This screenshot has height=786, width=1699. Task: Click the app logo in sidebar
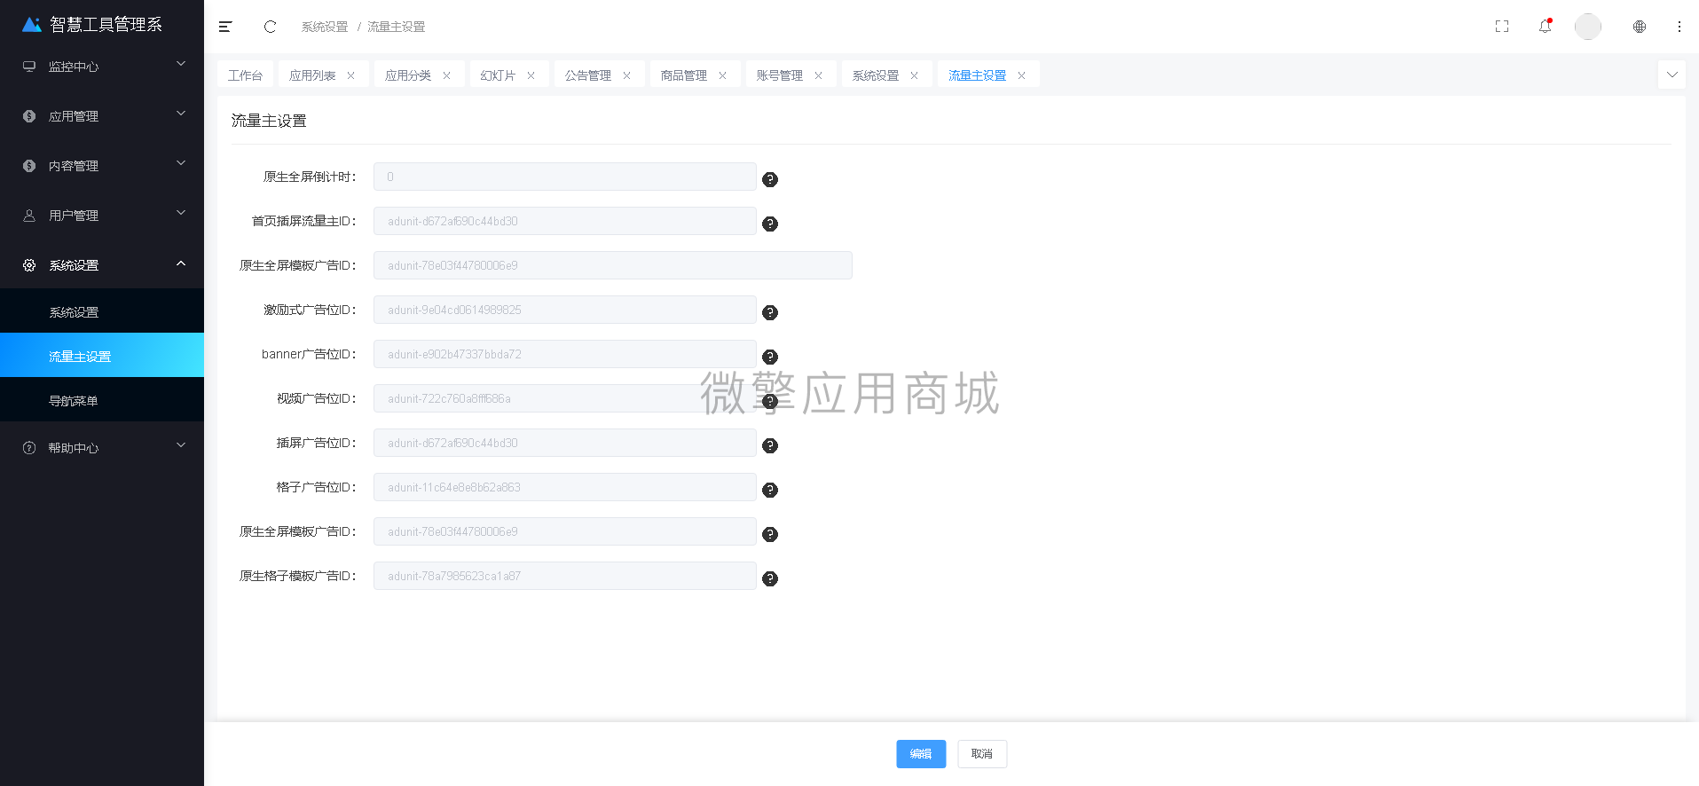click(32, 24)
